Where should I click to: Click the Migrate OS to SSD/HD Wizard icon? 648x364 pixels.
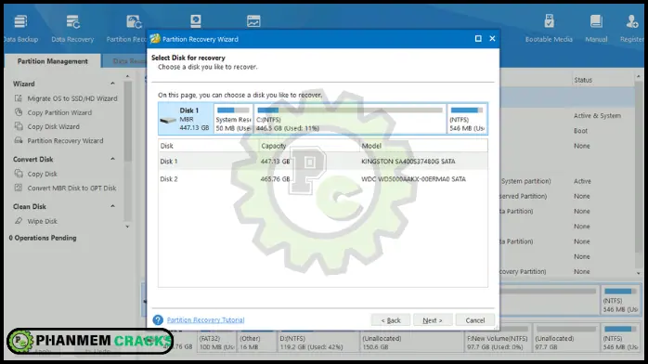click(19, 98)
